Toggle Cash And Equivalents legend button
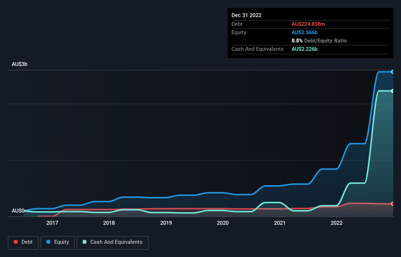The image size is (401, 257). pyautogui.click(x=112, y=242)
